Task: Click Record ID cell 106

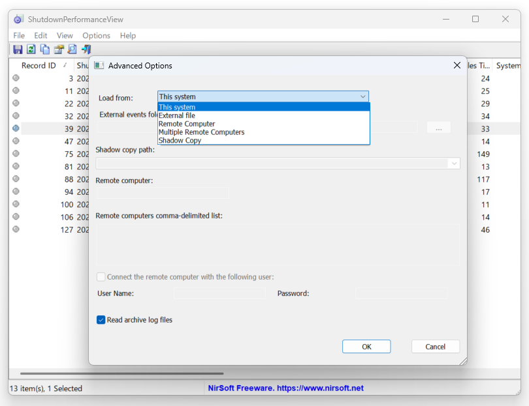Action: coord(67,217)
